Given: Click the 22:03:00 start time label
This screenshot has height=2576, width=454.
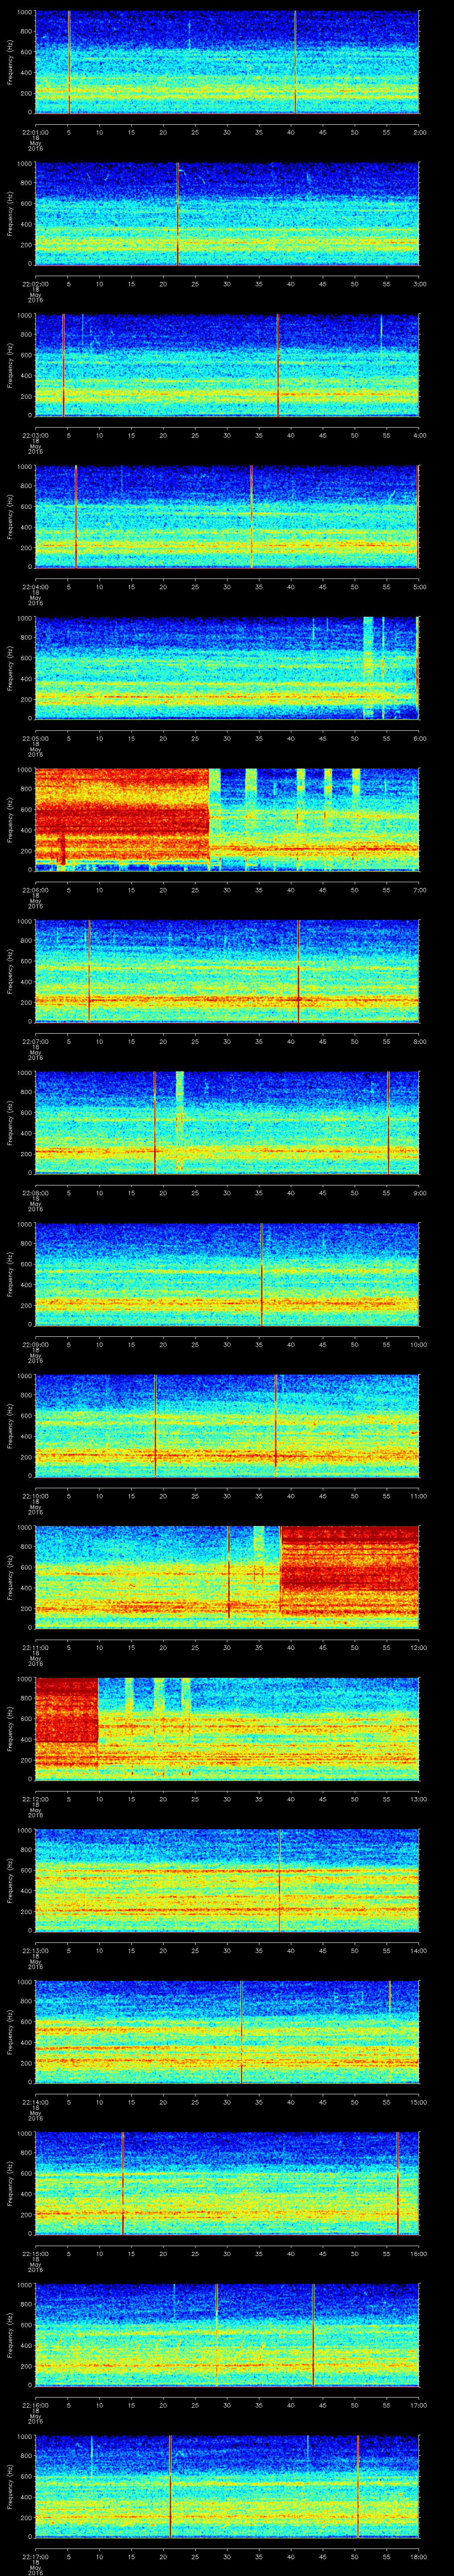Looking at the screenshot, I should [35, 435].
